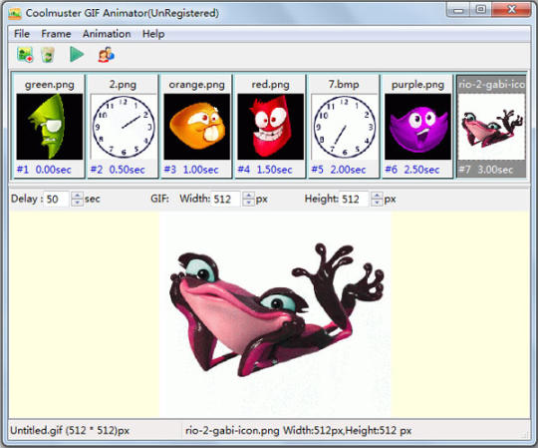Maximize the GIF Animator window
Image resolution: width=538 pixels, height=448 pixels.
480,10
